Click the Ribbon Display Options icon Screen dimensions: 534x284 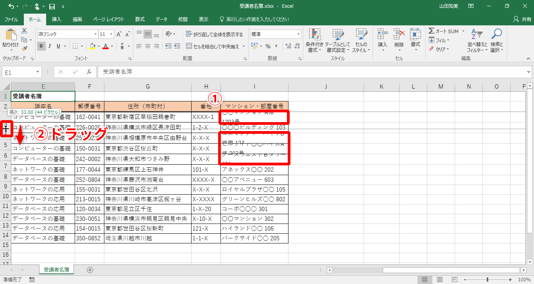471,6
